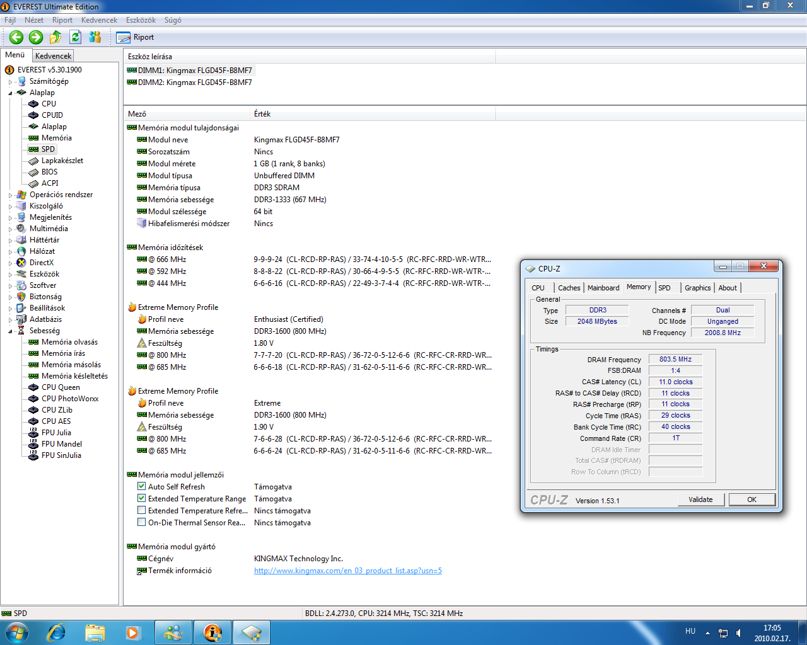Toggle On-Die Thermal Sensor checkbox
The image size is (807, 645).
coord(142,522)
